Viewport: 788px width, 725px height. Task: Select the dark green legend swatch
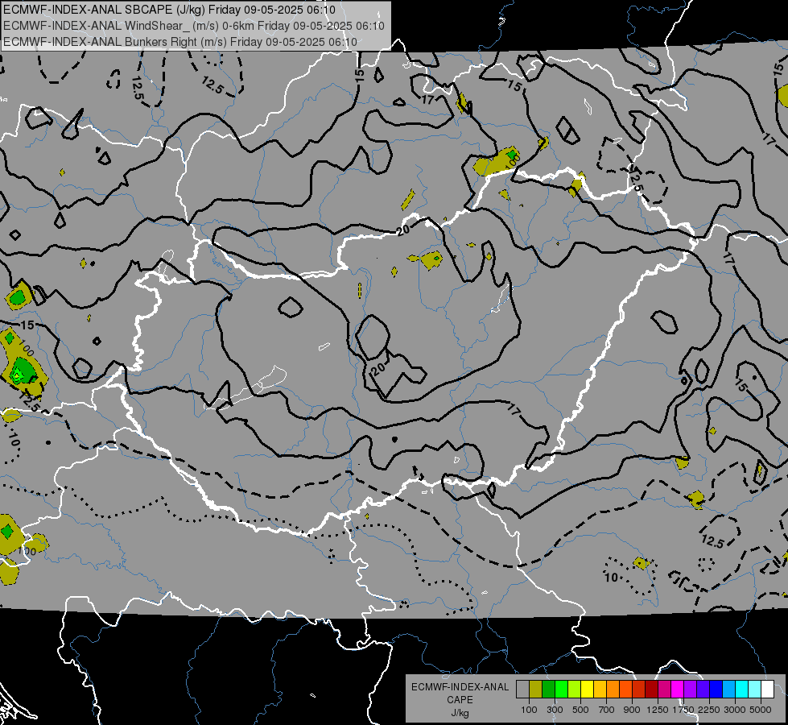[x=548, y=690]
